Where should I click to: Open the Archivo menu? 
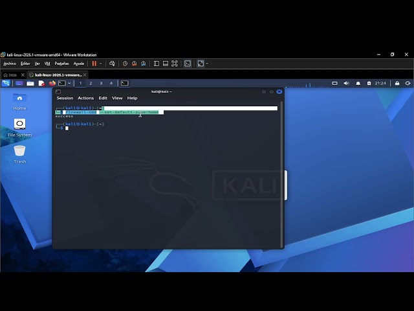click(x=10, y=63)
